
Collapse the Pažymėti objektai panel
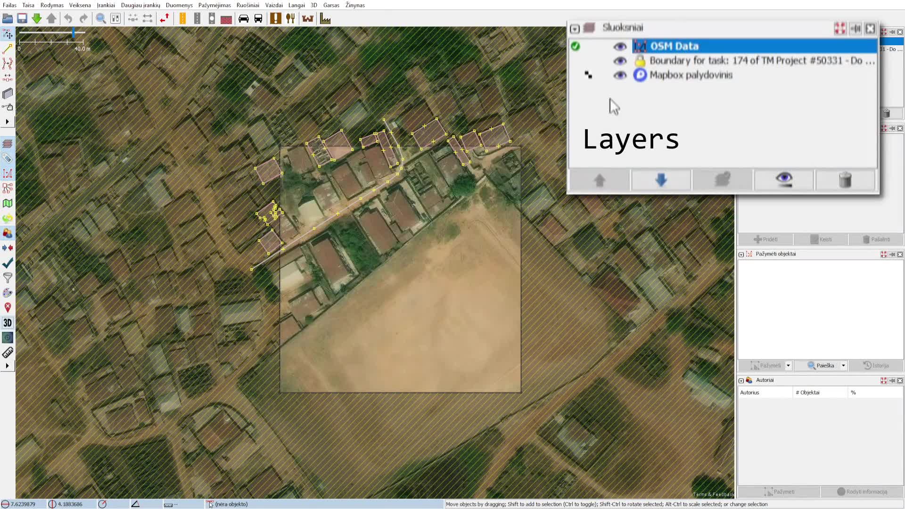[741, 254]
